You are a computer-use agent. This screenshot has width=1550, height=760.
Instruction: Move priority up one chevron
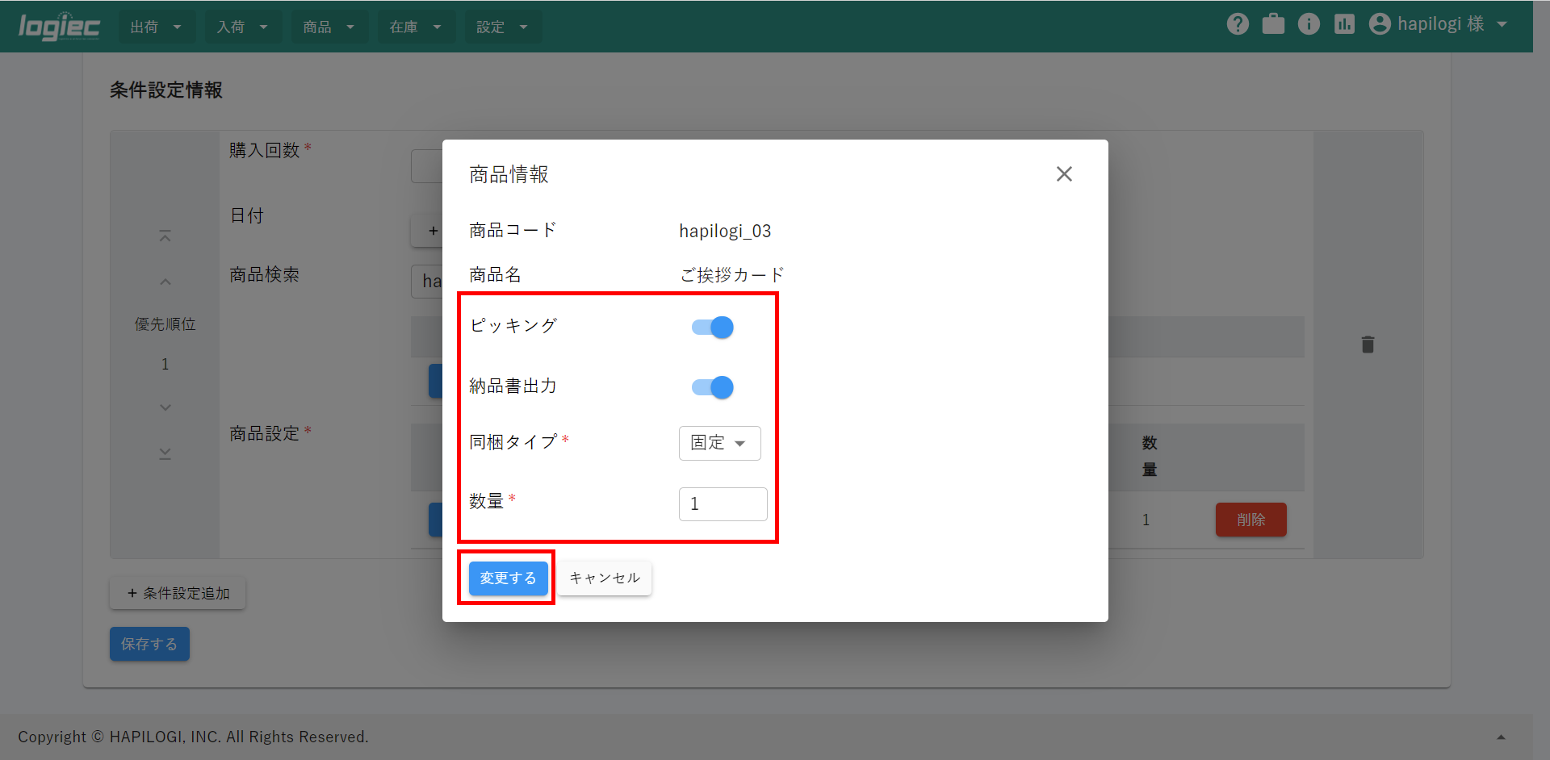click(165, 282)
